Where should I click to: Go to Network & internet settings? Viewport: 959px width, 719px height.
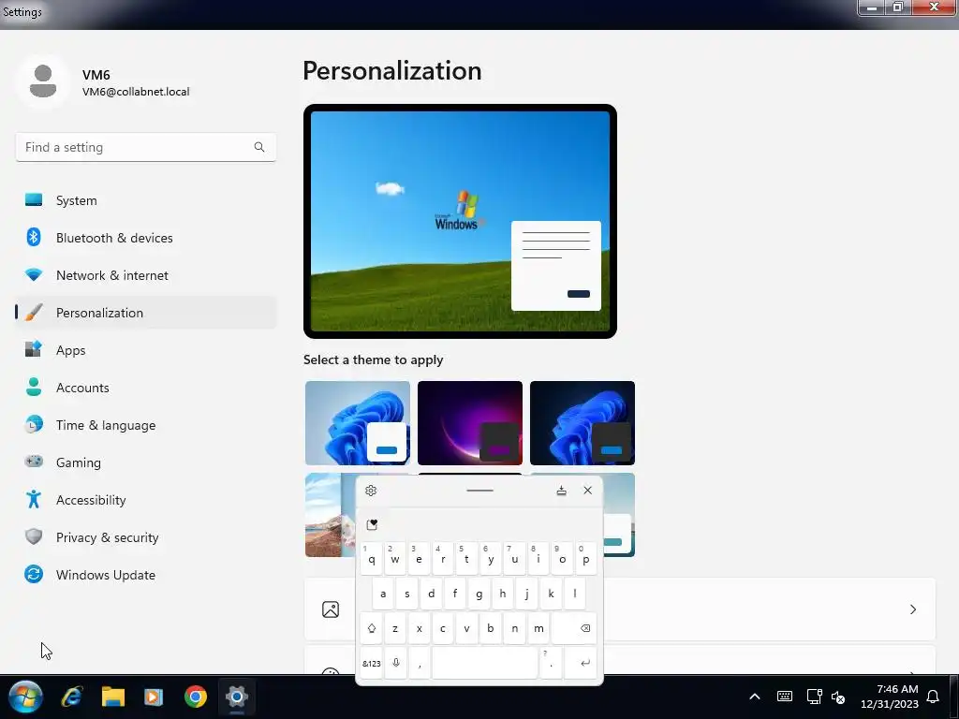(x=145, y=275)
